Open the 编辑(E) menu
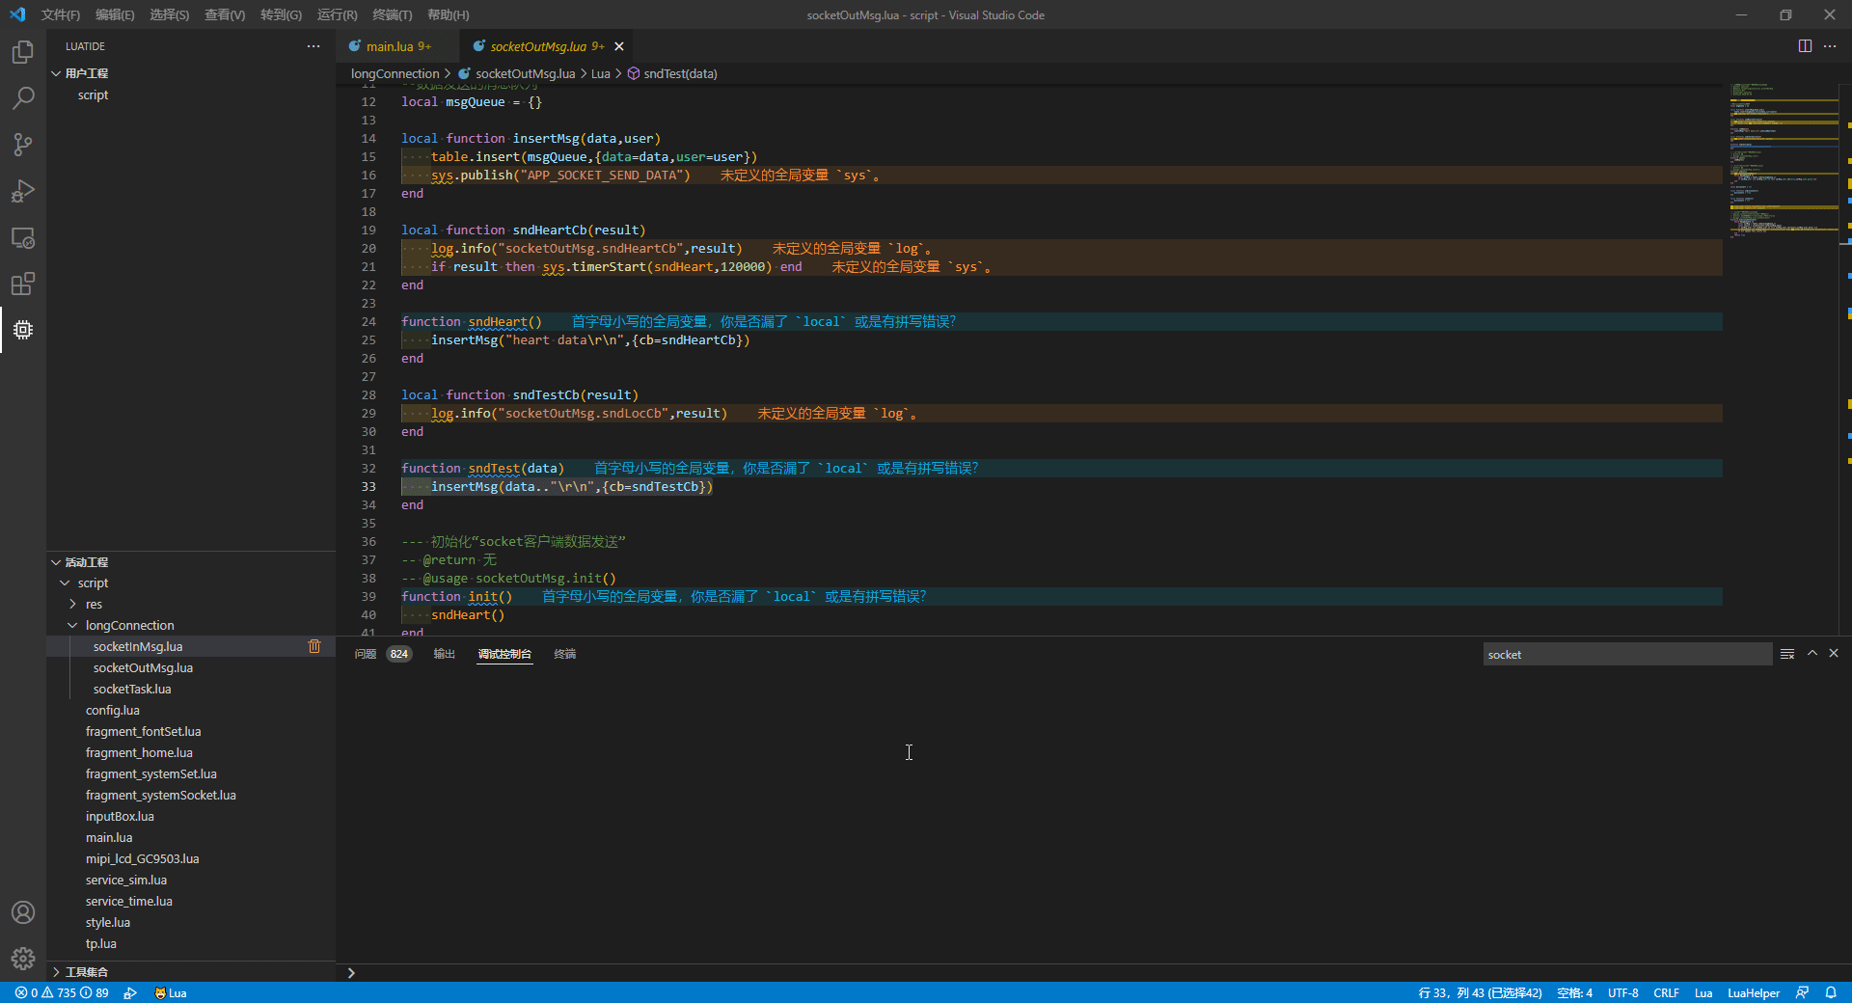1852x1003 pixels. coord(115,14)
